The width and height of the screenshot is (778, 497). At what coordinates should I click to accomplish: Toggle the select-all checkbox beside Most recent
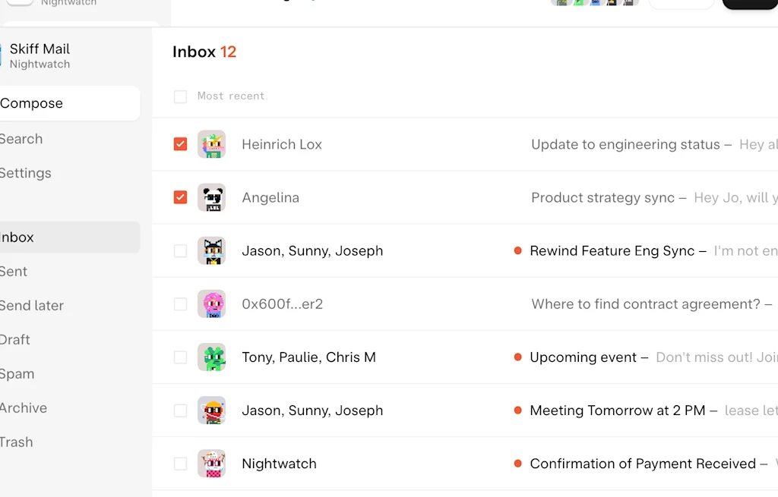(180, 96)
